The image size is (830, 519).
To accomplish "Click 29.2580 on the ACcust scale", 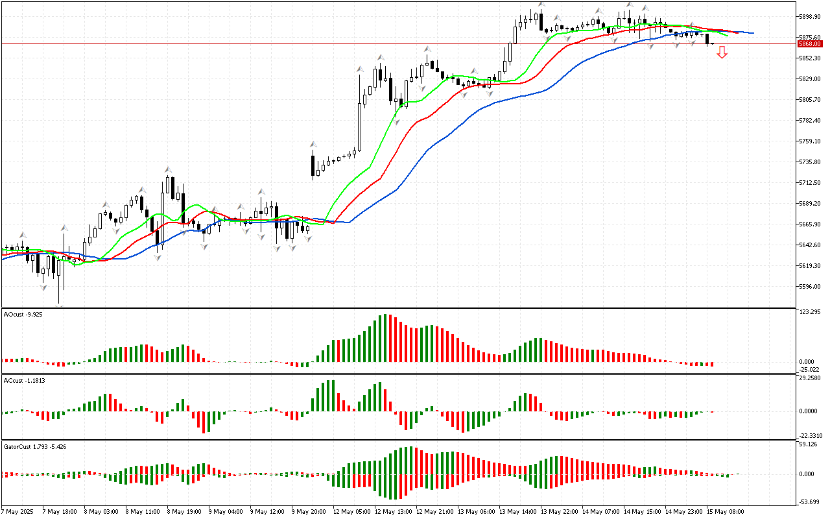I will pos(811,378).
